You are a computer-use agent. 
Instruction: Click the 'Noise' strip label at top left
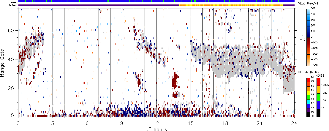point(14,2)
